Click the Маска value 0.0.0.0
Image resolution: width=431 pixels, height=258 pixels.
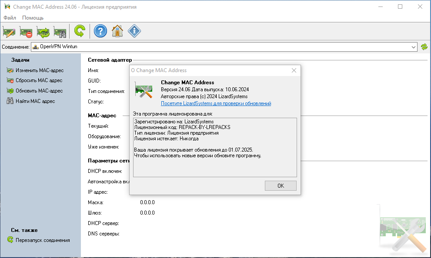pyautogui.click(x=147, y=202)
